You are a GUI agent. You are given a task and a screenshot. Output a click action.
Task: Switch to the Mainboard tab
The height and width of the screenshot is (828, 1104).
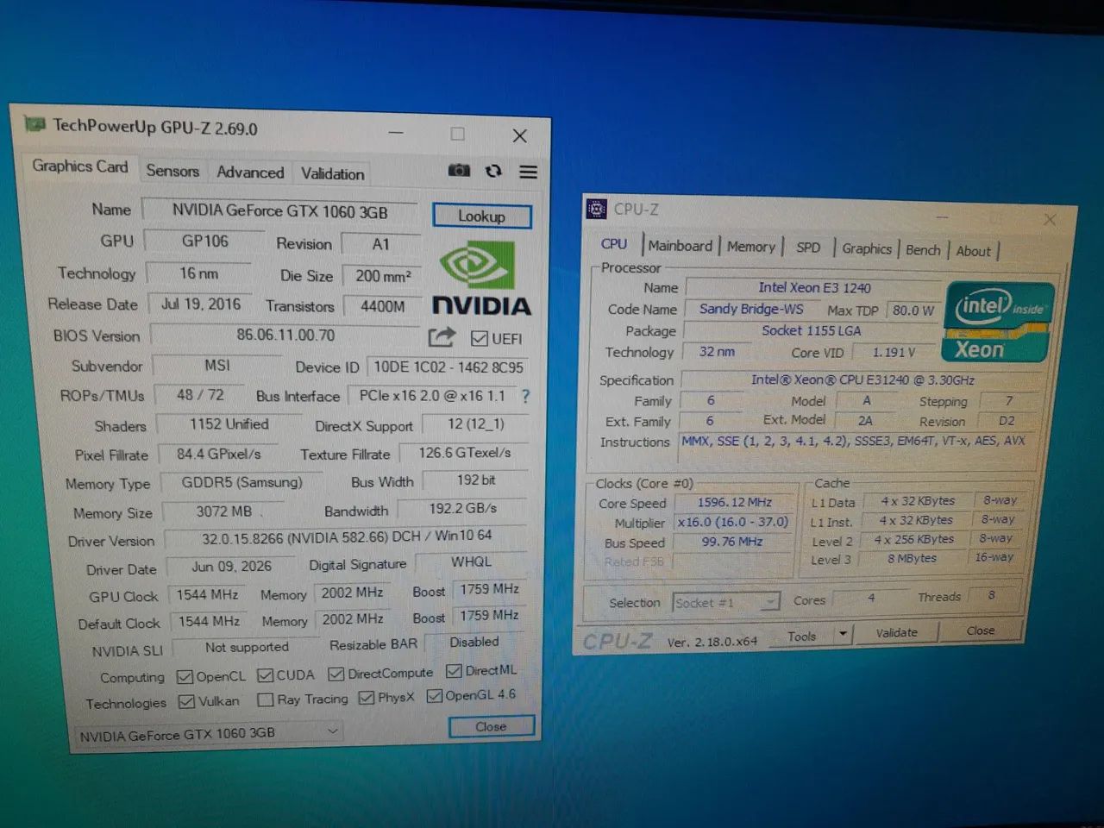[x=681, y=246]
